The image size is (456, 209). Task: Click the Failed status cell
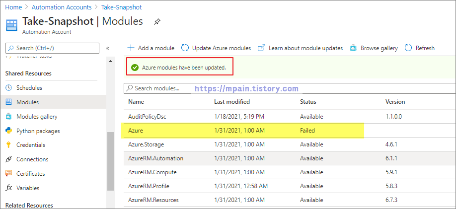point(307,131)
